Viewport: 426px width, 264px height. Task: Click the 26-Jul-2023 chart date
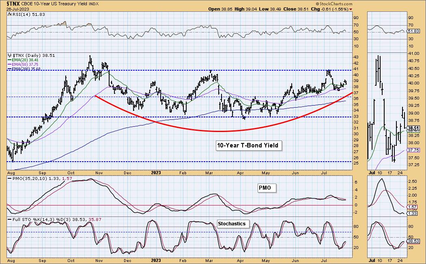pyautogui.click(x=18, y=9)
